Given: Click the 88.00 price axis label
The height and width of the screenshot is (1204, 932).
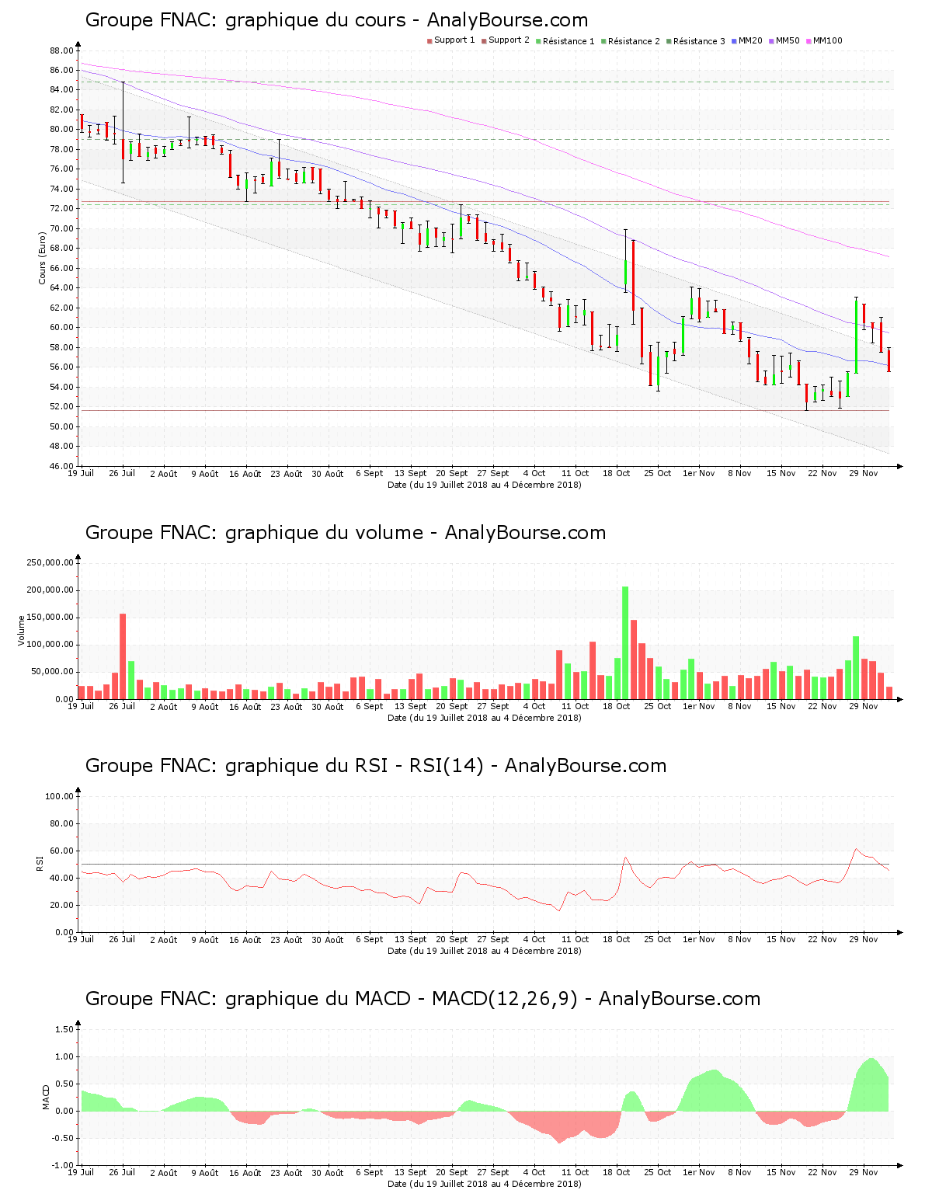Looking at the screenshot, I should tap(61, 50).
